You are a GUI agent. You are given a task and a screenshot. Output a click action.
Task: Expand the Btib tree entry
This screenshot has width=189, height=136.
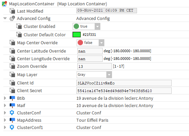[5, 98]
